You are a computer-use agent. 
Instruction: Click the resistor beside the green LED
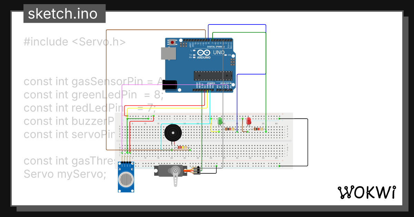tap(229, 128)
